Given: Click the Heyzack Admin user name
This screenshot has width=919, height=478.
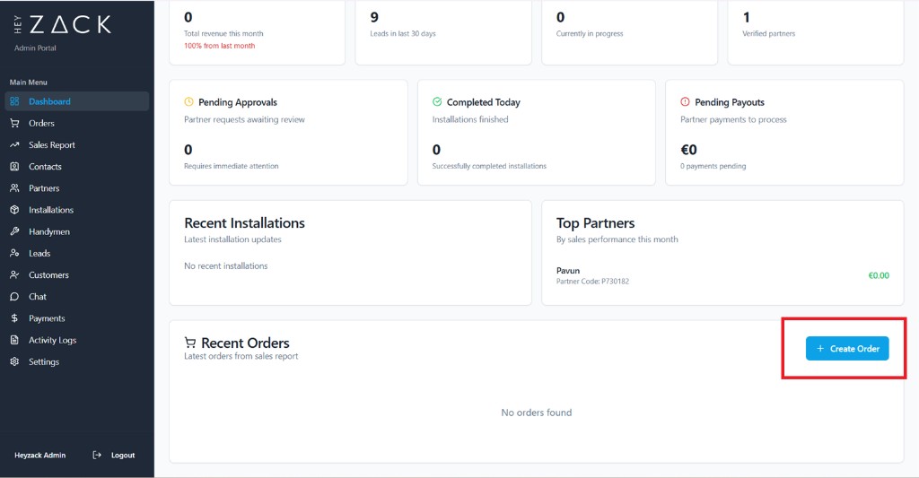Looking at the screenshot, I should click(39, 456).
